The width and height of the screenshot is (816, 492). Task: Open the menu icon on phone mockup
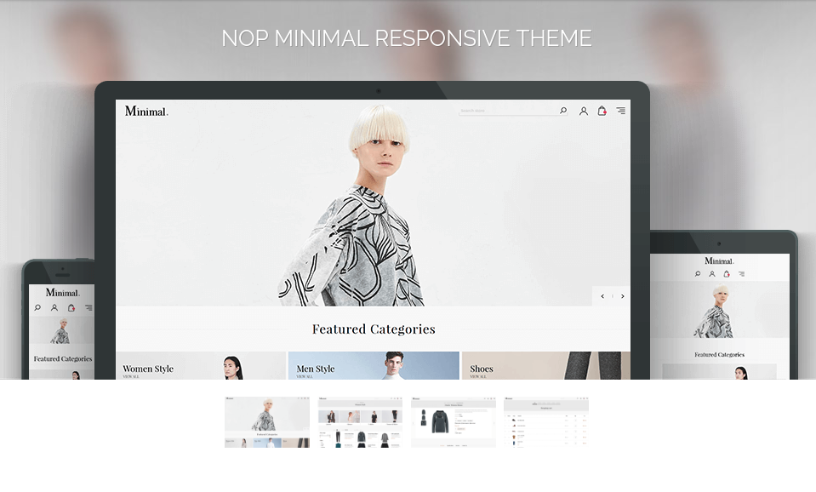coord(88,307)
